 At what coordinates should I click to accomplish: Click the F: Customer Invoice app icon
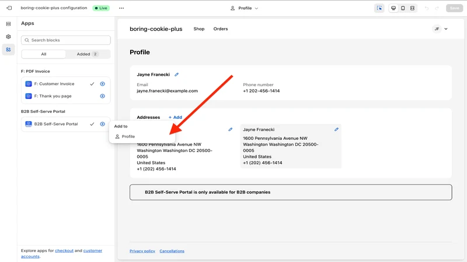point(28,84)
